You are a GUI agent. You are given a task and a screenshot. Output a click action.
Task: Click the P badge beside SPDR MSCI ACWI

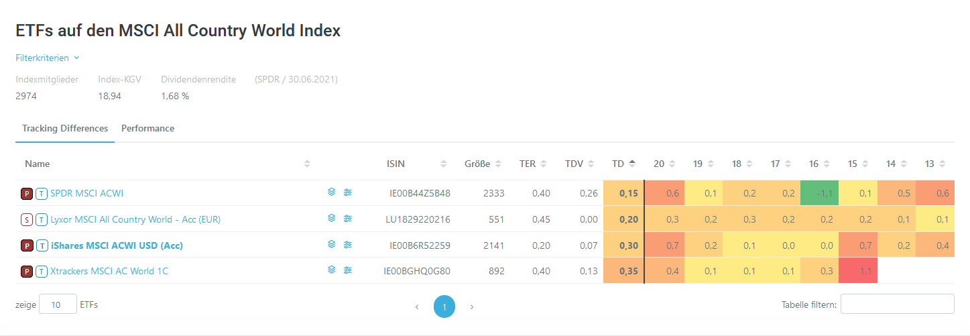pos(27,193)
